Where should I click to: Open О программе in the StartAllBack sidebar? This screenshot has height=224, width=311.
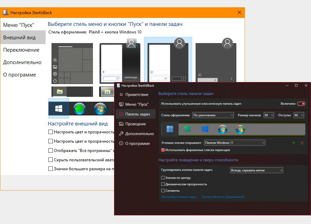(135, 143)
